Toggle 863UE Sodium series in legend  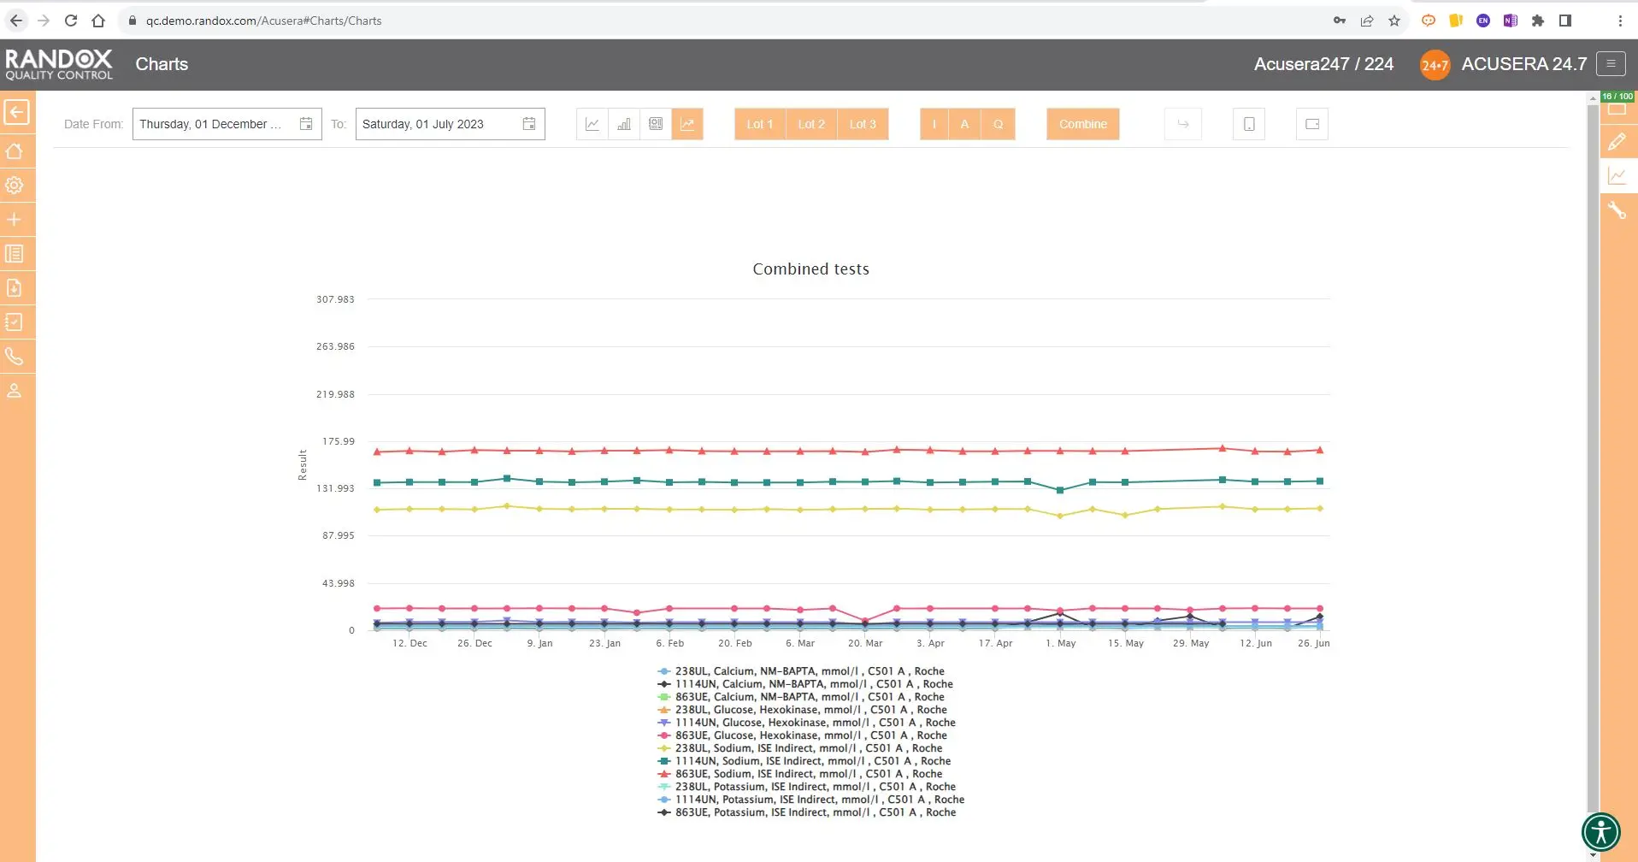coord(808,774)
